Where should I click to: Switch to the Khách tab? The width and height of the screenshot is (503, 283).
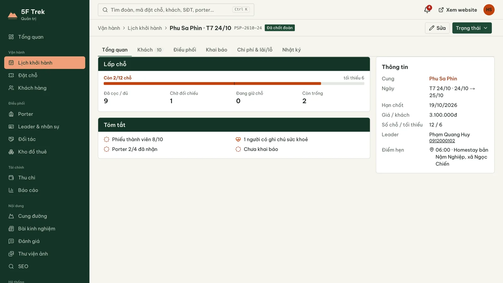click(150, 50)
